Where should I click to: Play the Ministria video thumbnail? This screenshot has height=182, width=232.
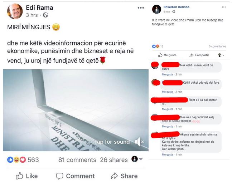tap(76, 110)
